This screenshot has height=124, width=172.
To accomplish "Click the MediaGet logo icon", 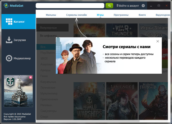I will [x=6, y=6].
